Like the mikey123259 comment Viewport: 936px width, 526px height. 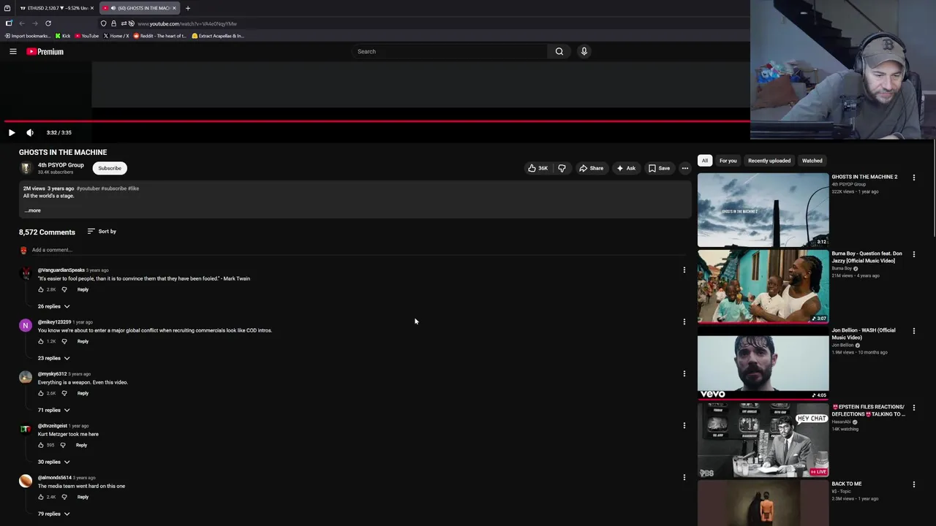tap(41, 341)
